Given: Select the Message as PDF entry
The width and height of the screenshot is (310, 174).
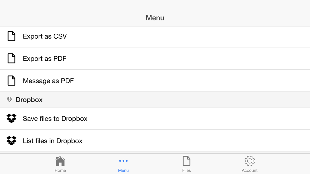Looking at the screenshot, I should [x=155, y=81].
